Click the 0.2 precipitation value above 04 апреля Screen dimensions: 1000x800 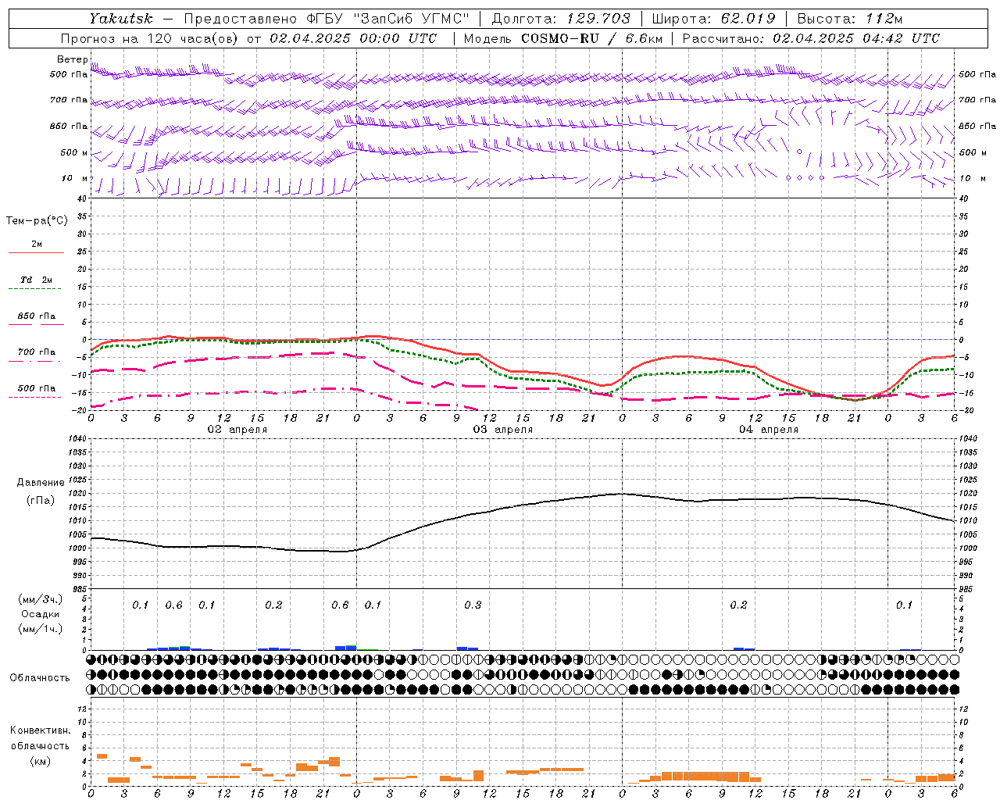738,605
